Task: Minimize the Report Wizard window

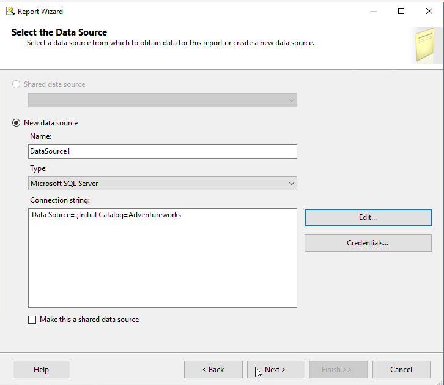Action: click(x=373, y=11)
